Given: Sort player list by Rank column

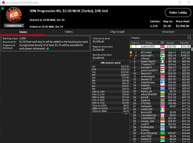Looking at the screenshot, I should coord(135,43).
